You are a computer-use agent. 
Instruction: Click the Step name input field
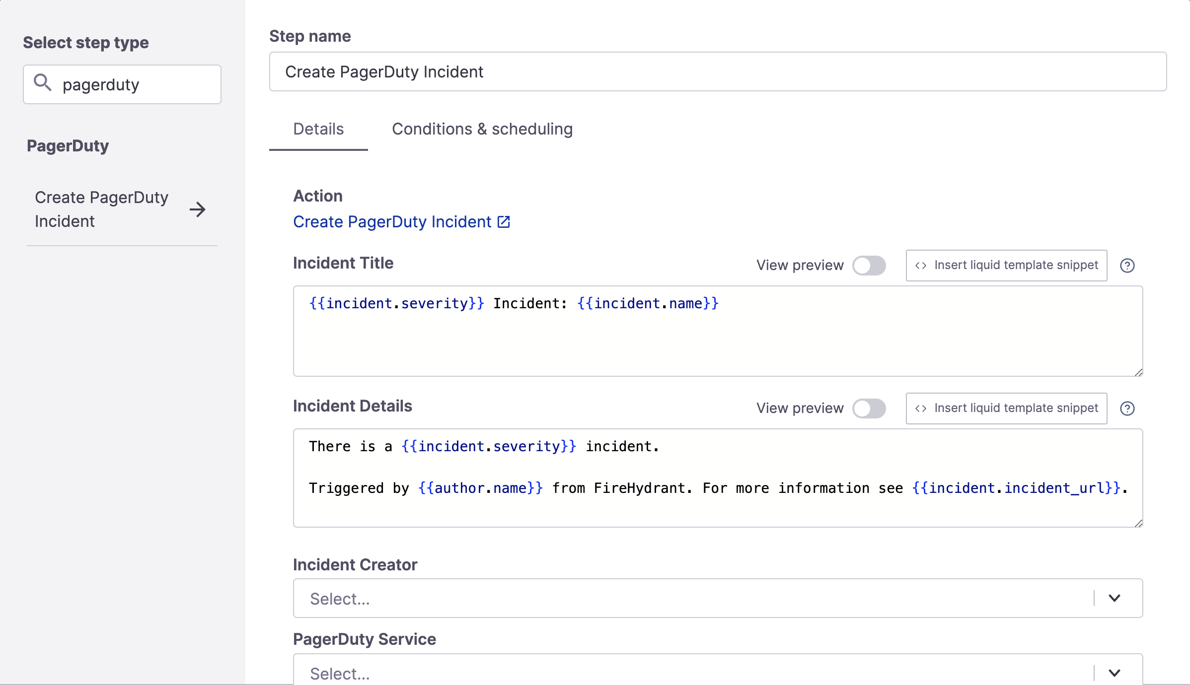(x=718, y=71)
